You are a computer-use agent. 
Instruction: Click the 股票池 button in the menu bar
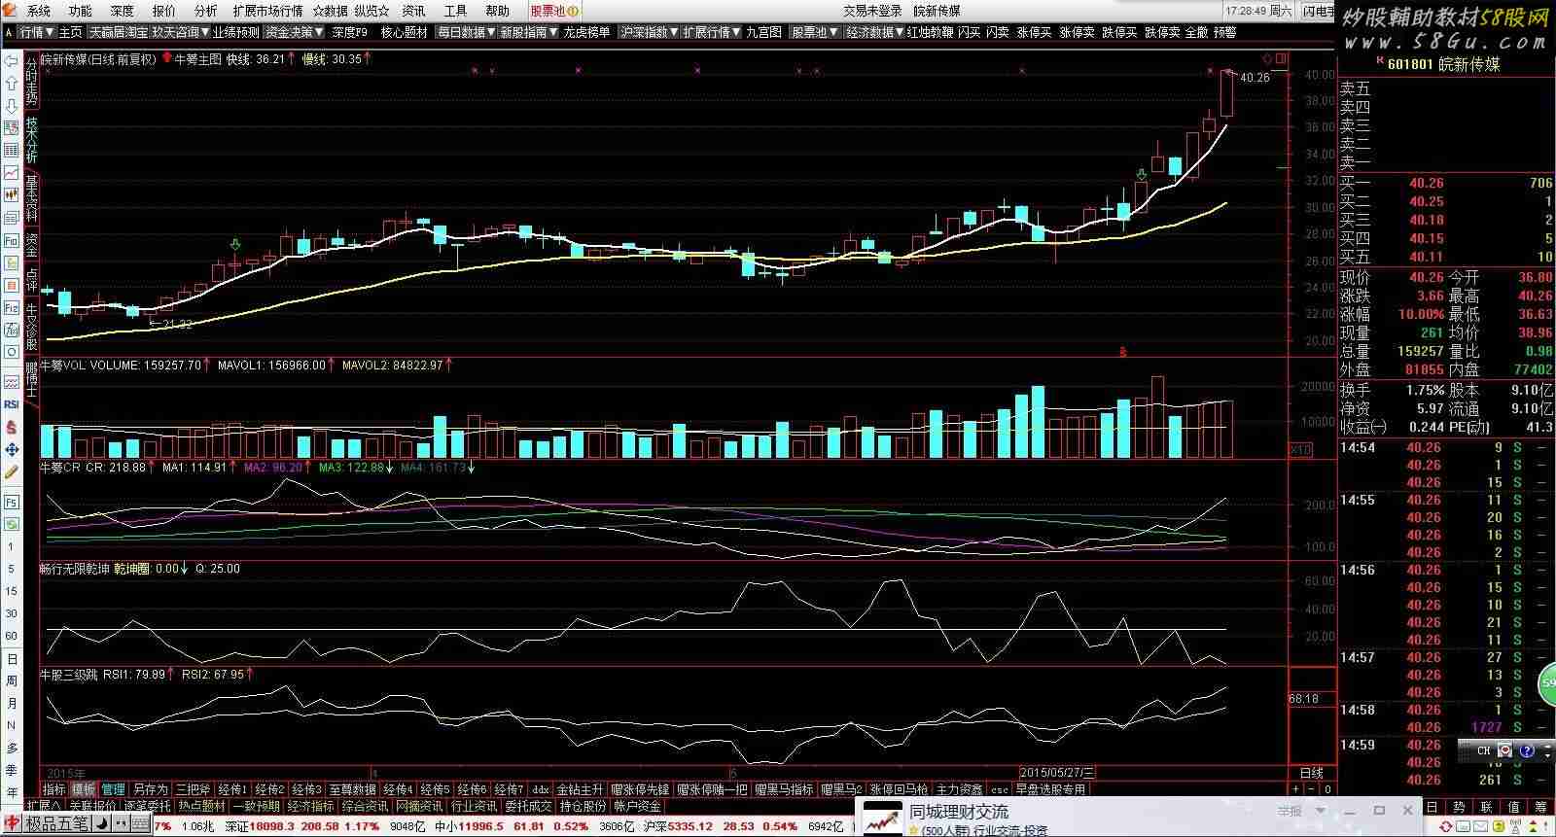553,11
